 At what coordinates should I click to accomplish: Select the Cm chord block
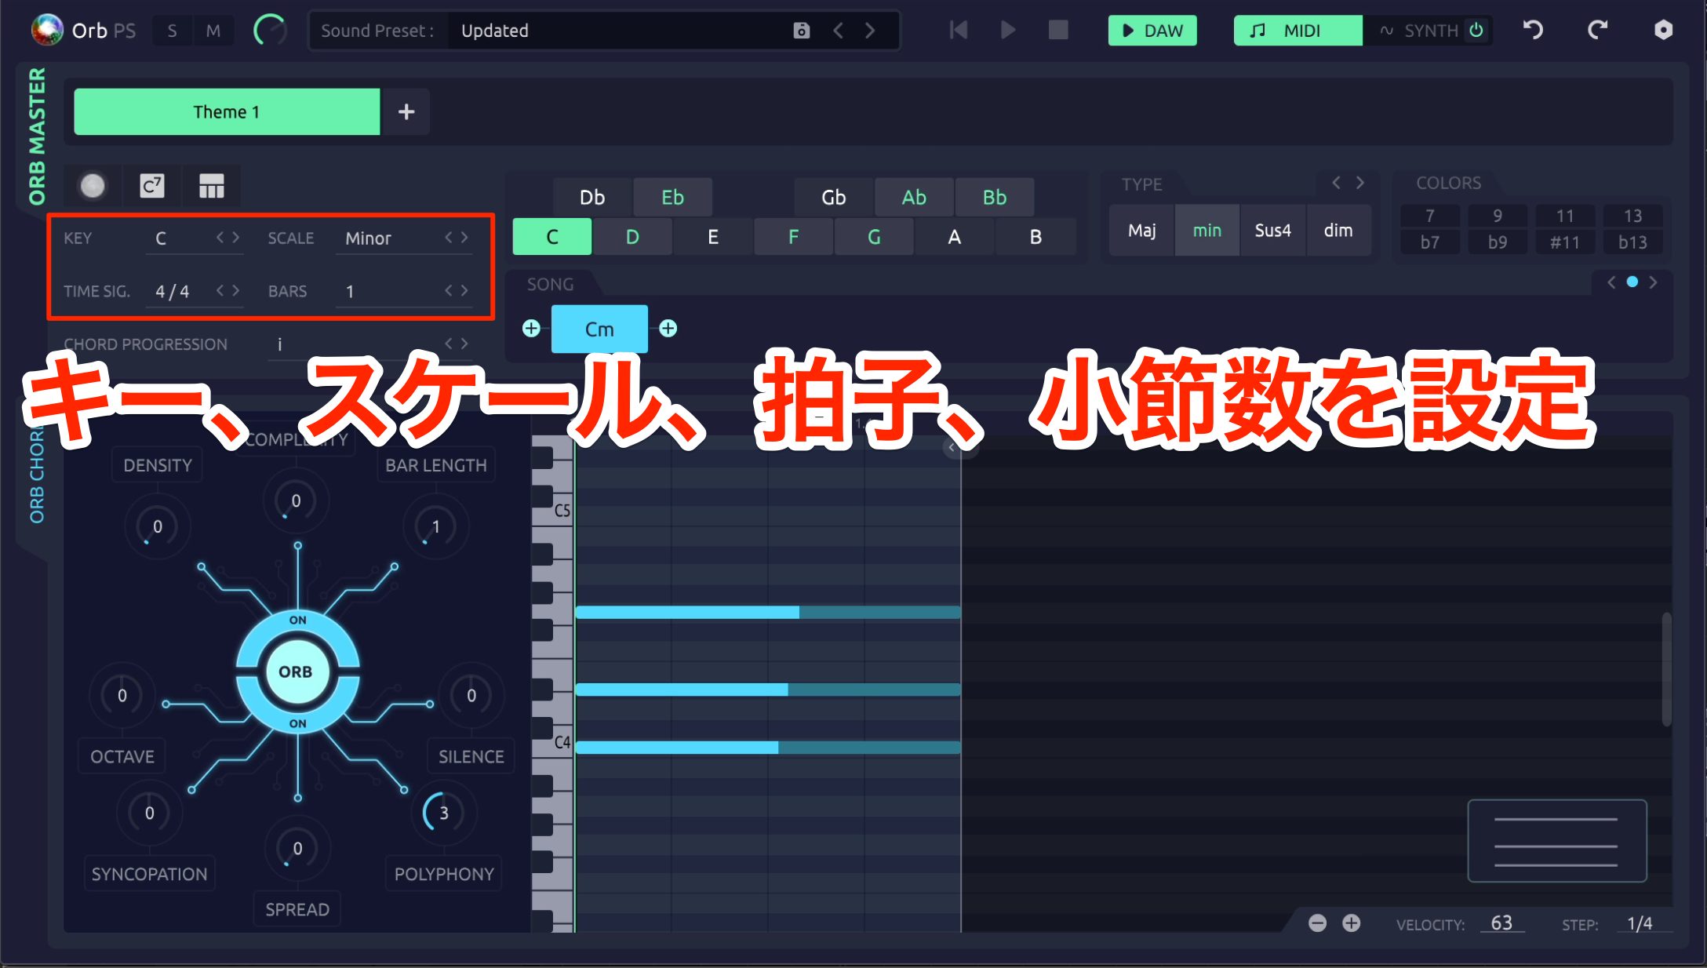click(x=599, y=329)
